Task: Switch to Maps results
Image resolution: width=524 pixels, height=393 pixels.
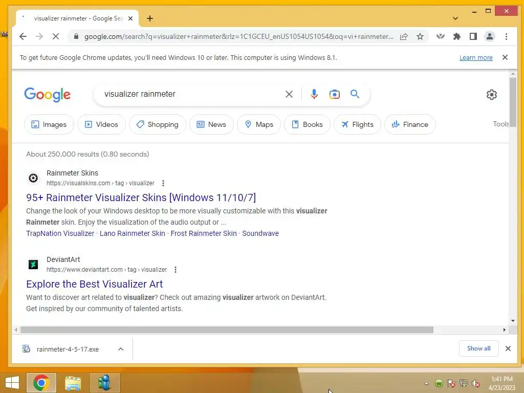Action: click(259, 124)
